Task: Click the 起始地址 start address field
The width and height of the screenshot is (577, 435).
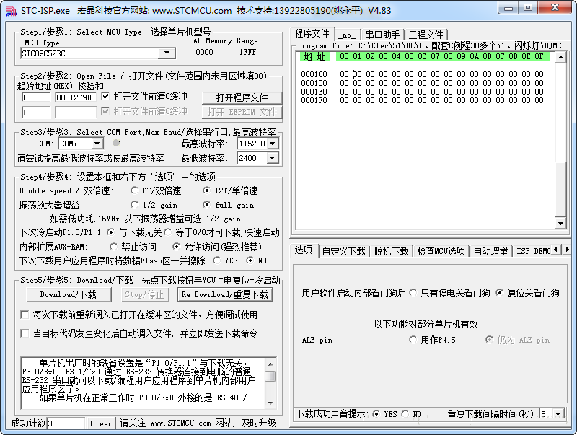Action: point(35,97)
